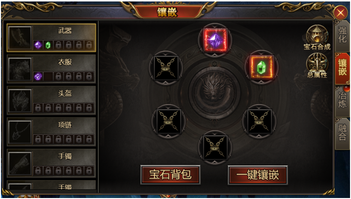Open the 宝石合成 gem synthesis icon

(317, 37)
